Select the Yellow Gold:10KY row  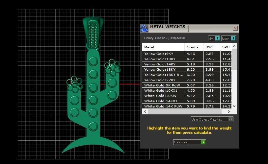tap(187, 59)
